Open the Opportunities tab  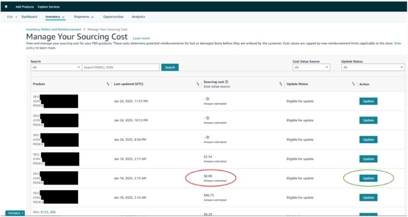pos(113,17)
